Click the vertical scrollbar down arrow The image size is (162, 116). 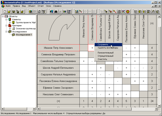pos(159,106)
